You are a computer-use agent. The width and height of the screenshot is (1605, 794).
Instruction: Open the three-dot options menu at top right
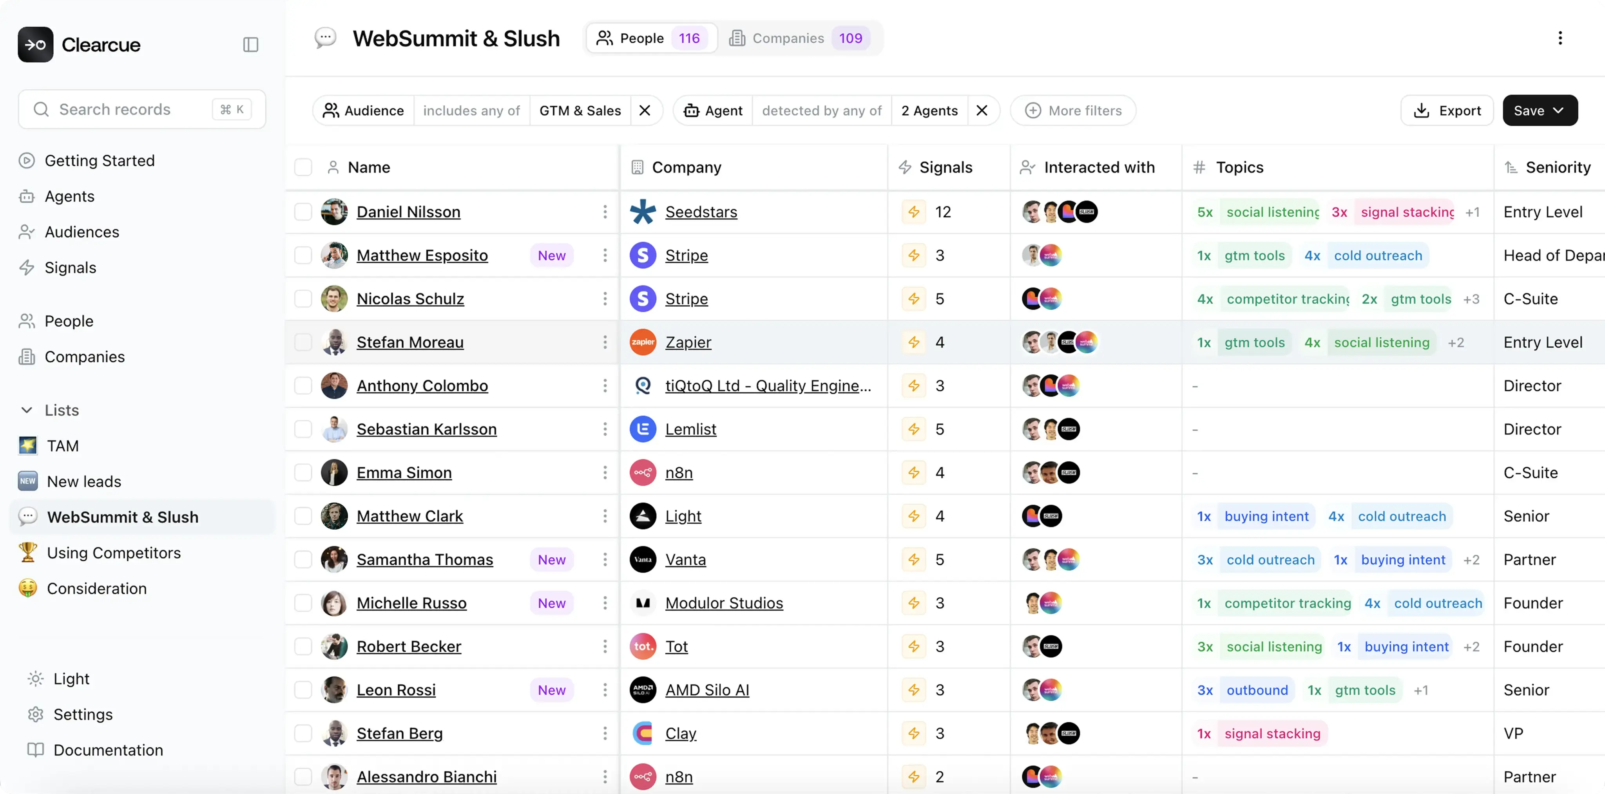point(1560,38)
